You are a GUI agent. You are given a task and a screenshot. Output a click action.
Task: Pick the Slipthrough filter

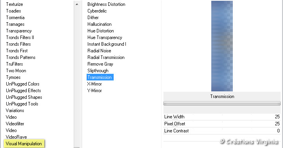98,71
